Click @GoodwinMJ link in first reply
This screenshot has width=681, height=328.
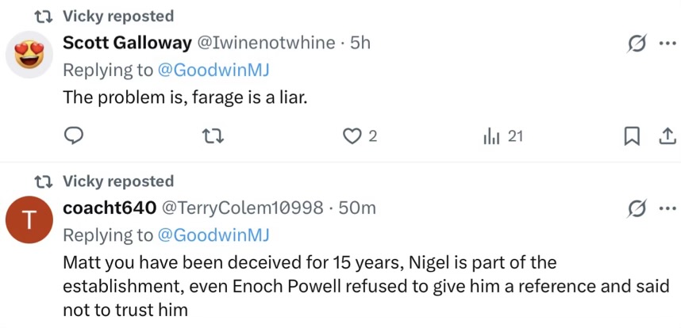214,70
